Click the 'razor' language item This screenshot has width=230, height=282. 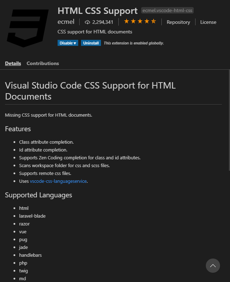click(x=24, y=224)
